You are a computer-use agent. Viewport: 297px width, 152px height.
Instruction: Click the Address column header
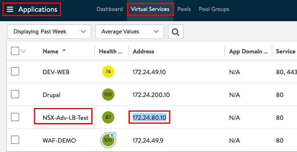coord(143,51)
